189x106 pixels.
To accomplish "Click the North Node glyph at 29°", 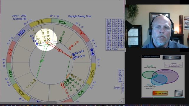I will (40, 42).
